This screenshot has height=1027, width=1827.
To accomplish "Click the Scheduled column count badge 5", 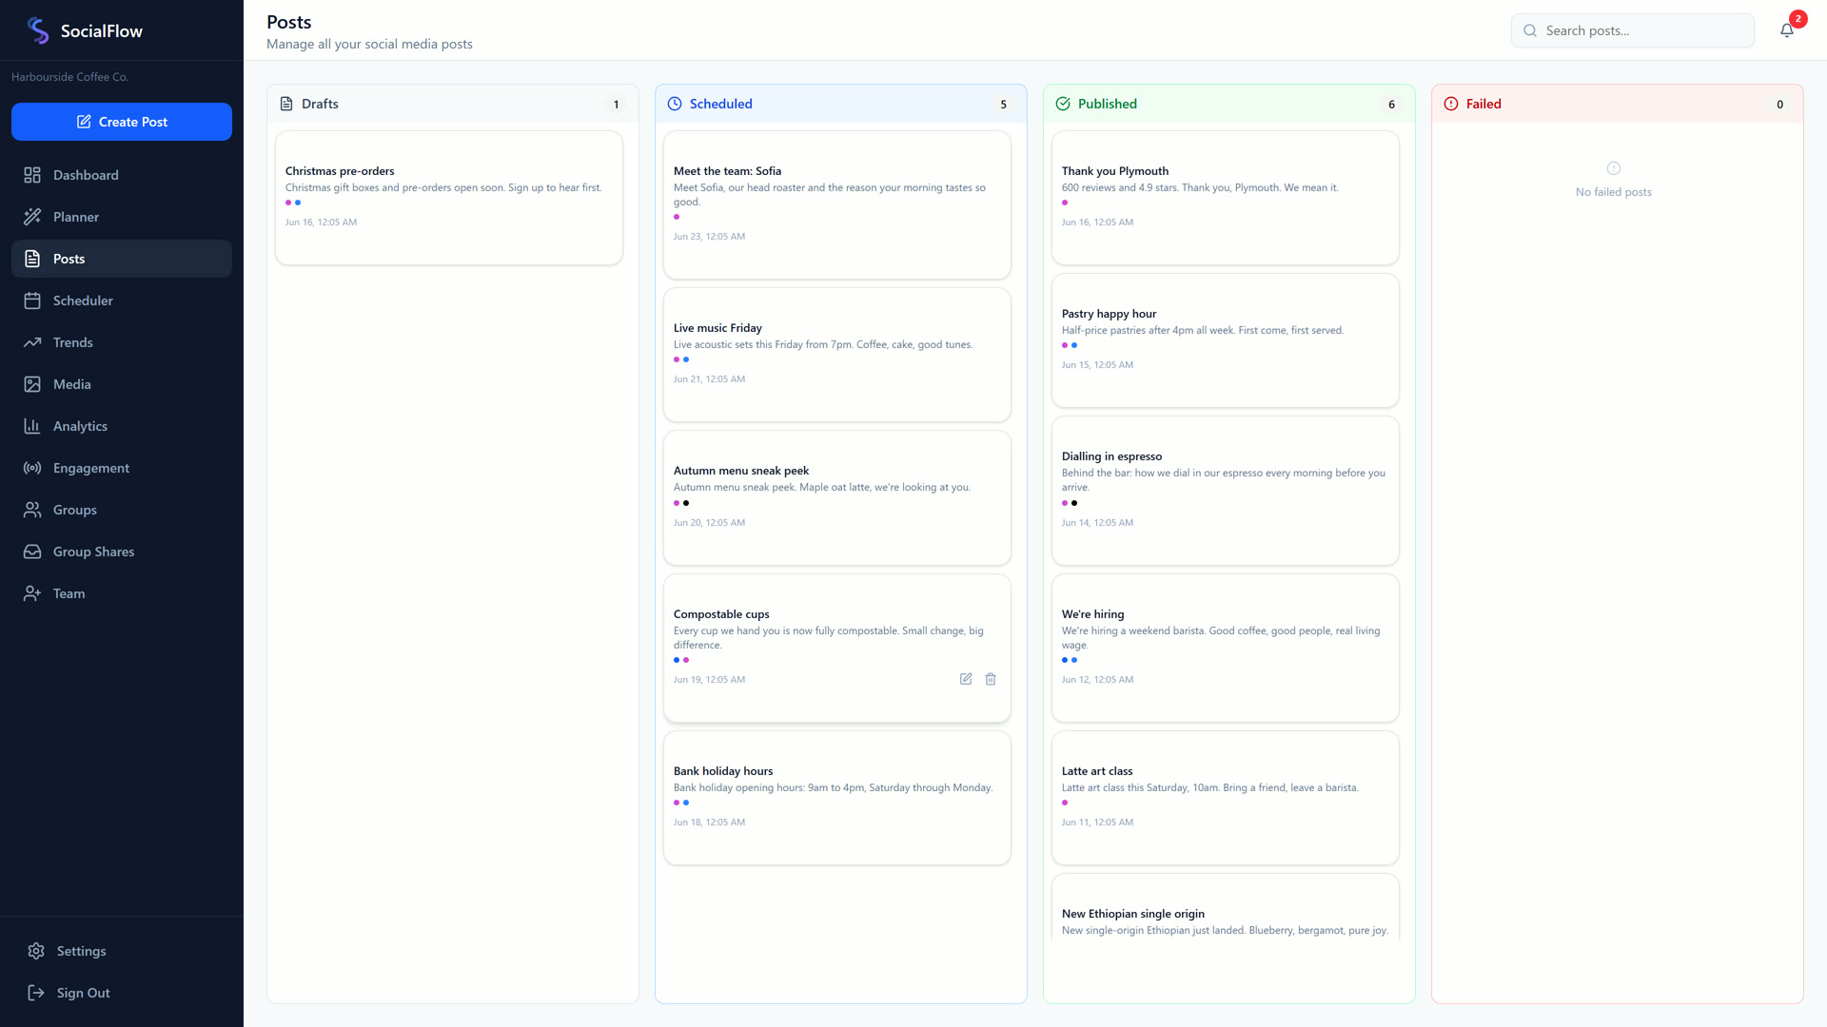I will point(1003,105).
